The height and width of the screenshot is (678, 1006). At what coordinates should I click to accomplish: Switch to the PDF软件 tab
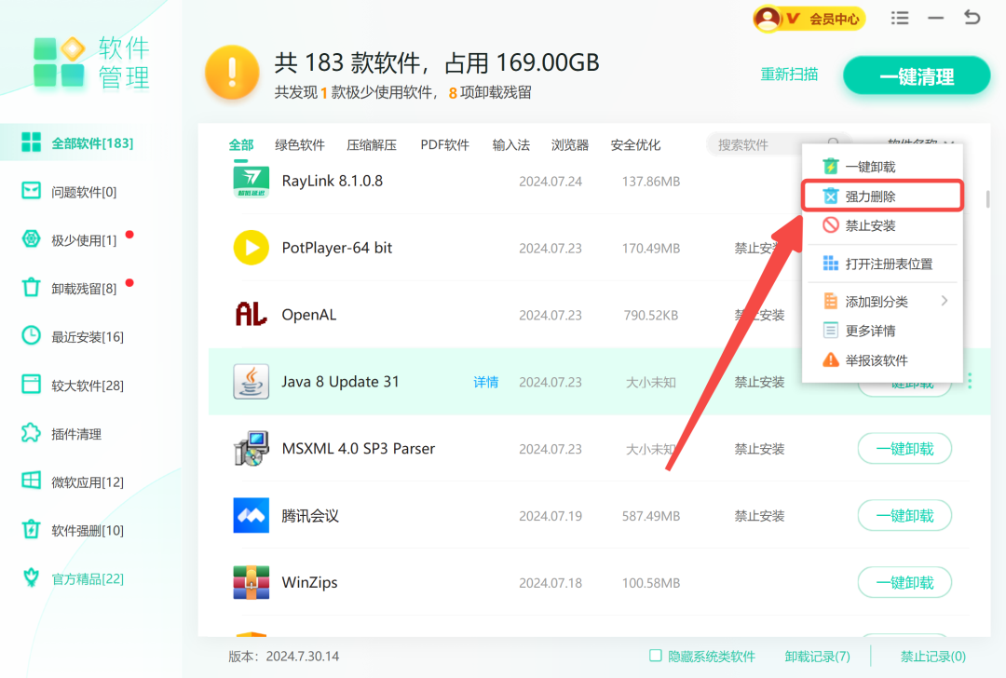(444, 145)
